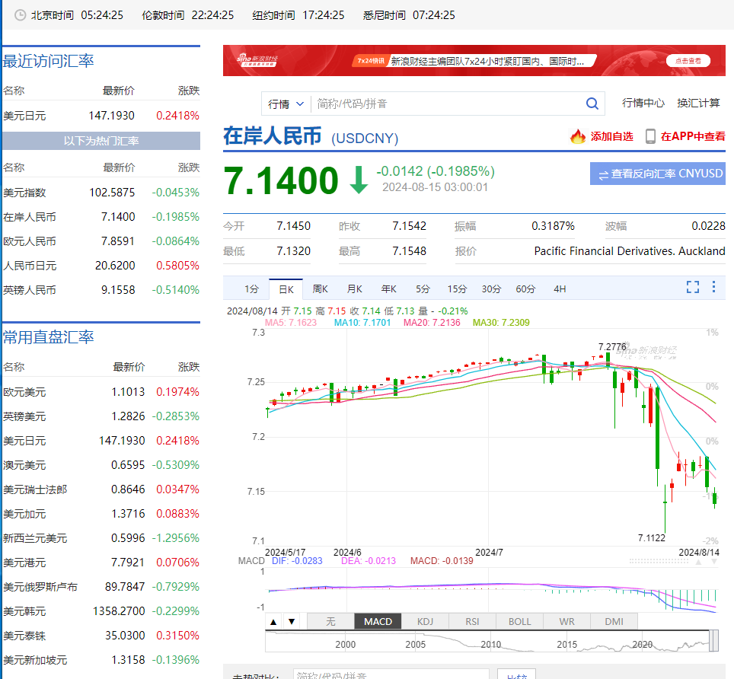Image resolution: width=734 pixels, height=679 pixels.
Task: Focus the 走势对比 comparison input field
Action: point(391,674)
